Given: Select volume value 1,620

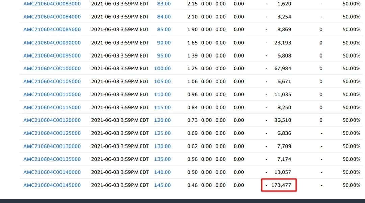Looking at the screenshot, I should (284, 4).
